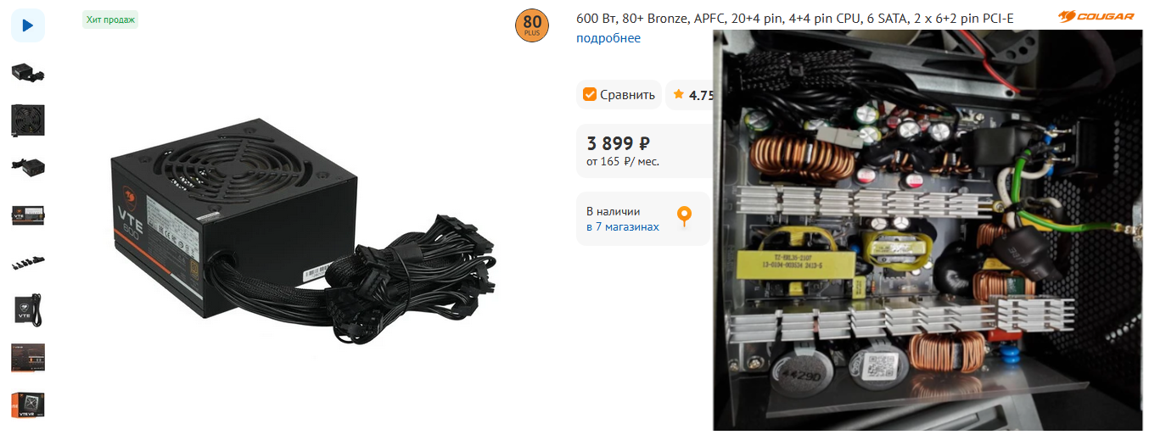
Task: Open the подробнее details link
Action: 608,38
